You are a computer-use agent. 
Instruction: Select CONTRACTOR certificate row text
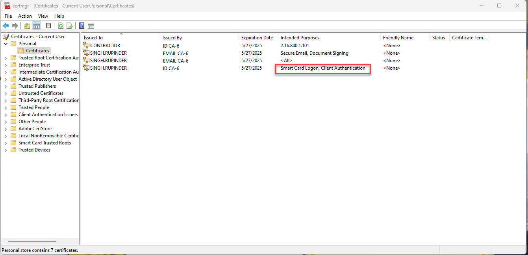[105, 46]
